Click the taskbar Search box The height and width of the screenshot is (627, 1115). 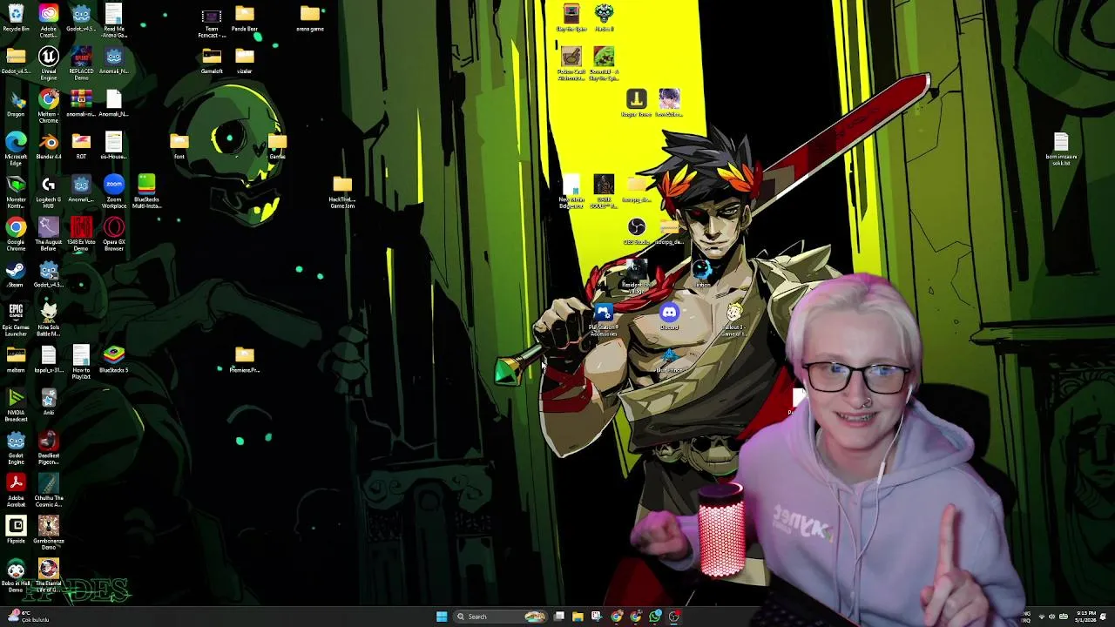[499, 617]
